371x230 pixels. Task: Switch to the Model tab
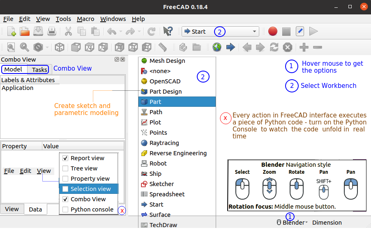pos(13,69)
